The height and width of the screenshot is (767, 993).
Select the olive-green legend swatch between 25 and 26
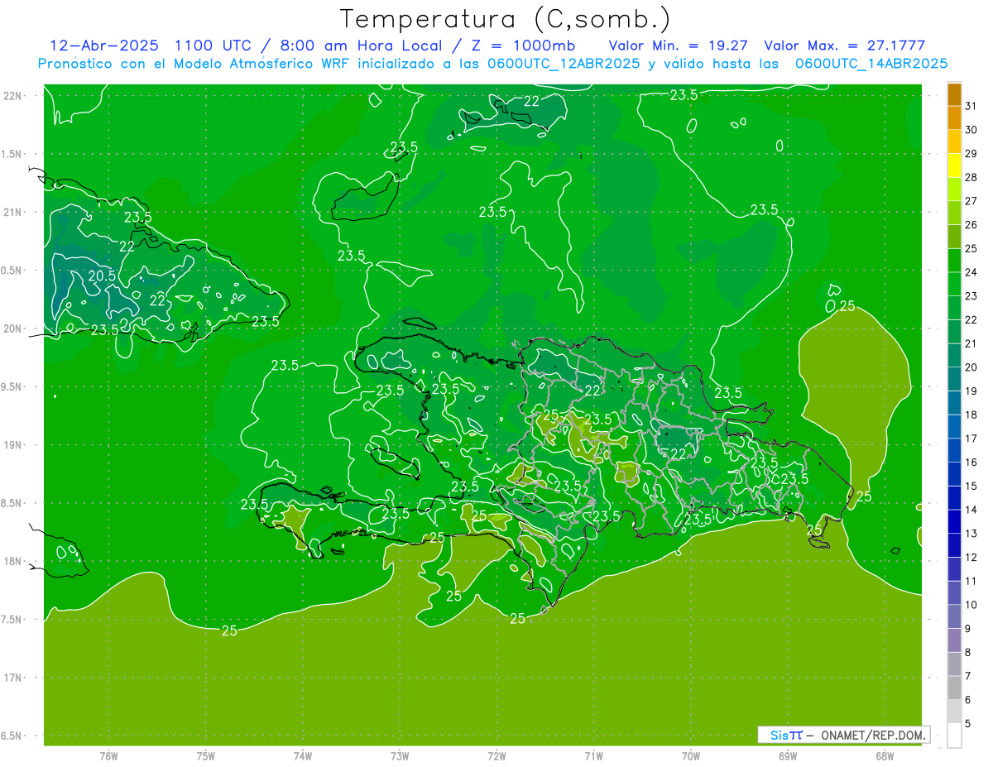954,237
